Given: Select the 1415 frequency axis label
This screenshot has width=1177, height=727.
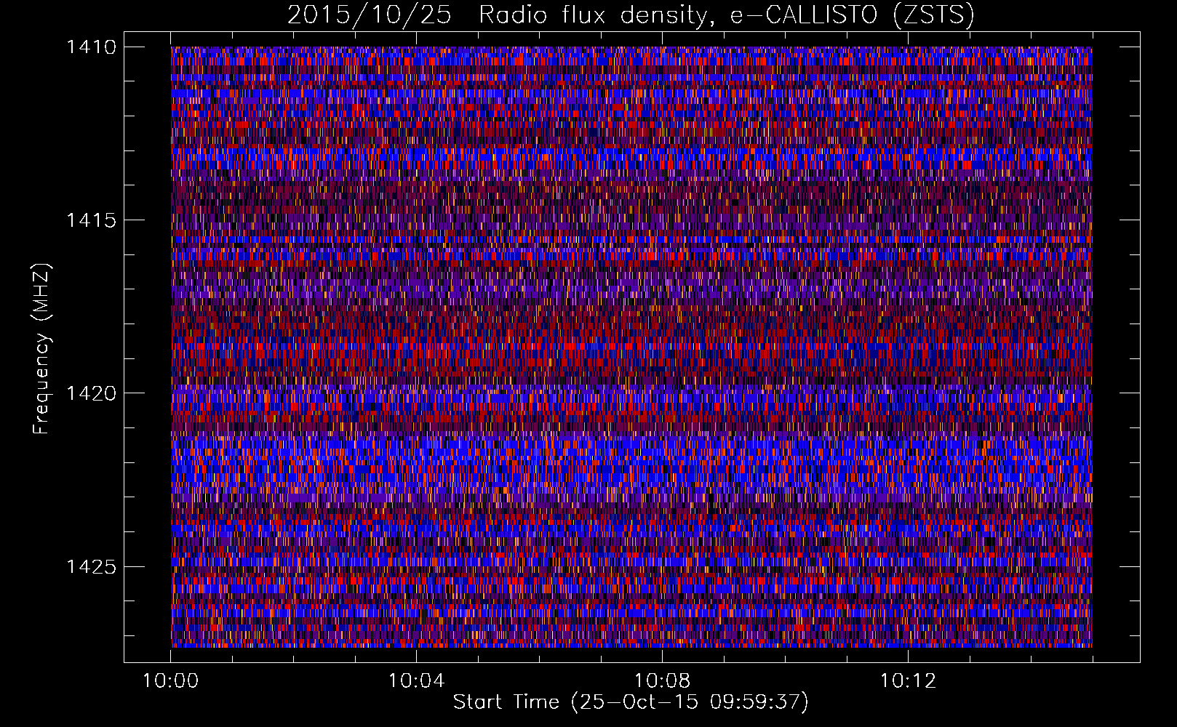Looking at the screenshot, I should pyautogui.click(x=91, y=220).
